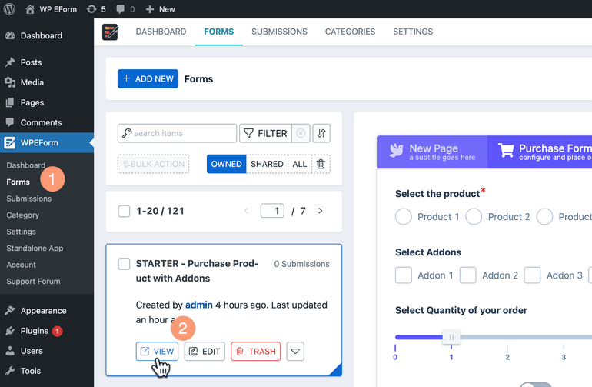Switch to the SUBMISSIONS tab
592x387 pixels.
279,32
